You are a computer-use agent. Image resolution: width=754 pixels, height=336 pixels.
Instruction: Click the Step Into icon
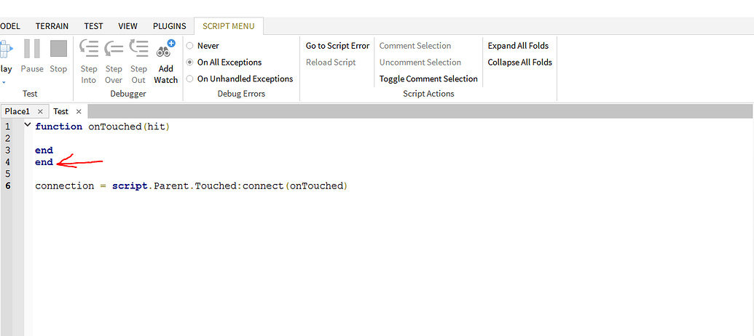88,49
